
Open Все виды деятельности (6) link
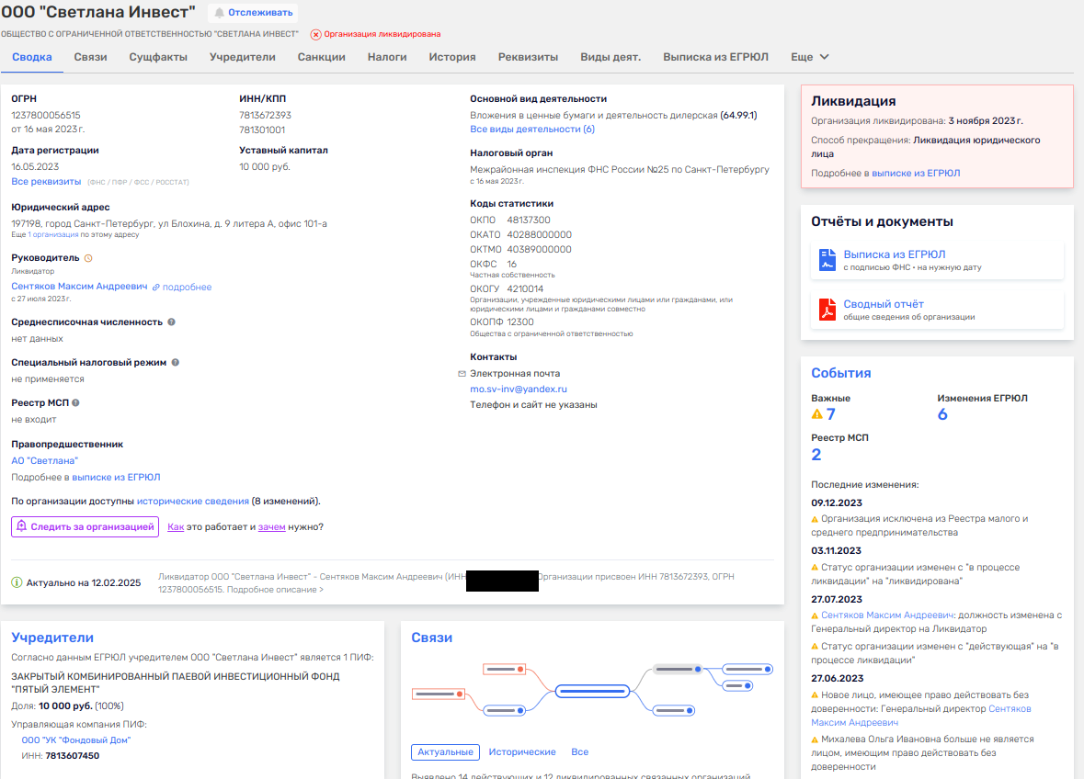click(x=532, y=130)
